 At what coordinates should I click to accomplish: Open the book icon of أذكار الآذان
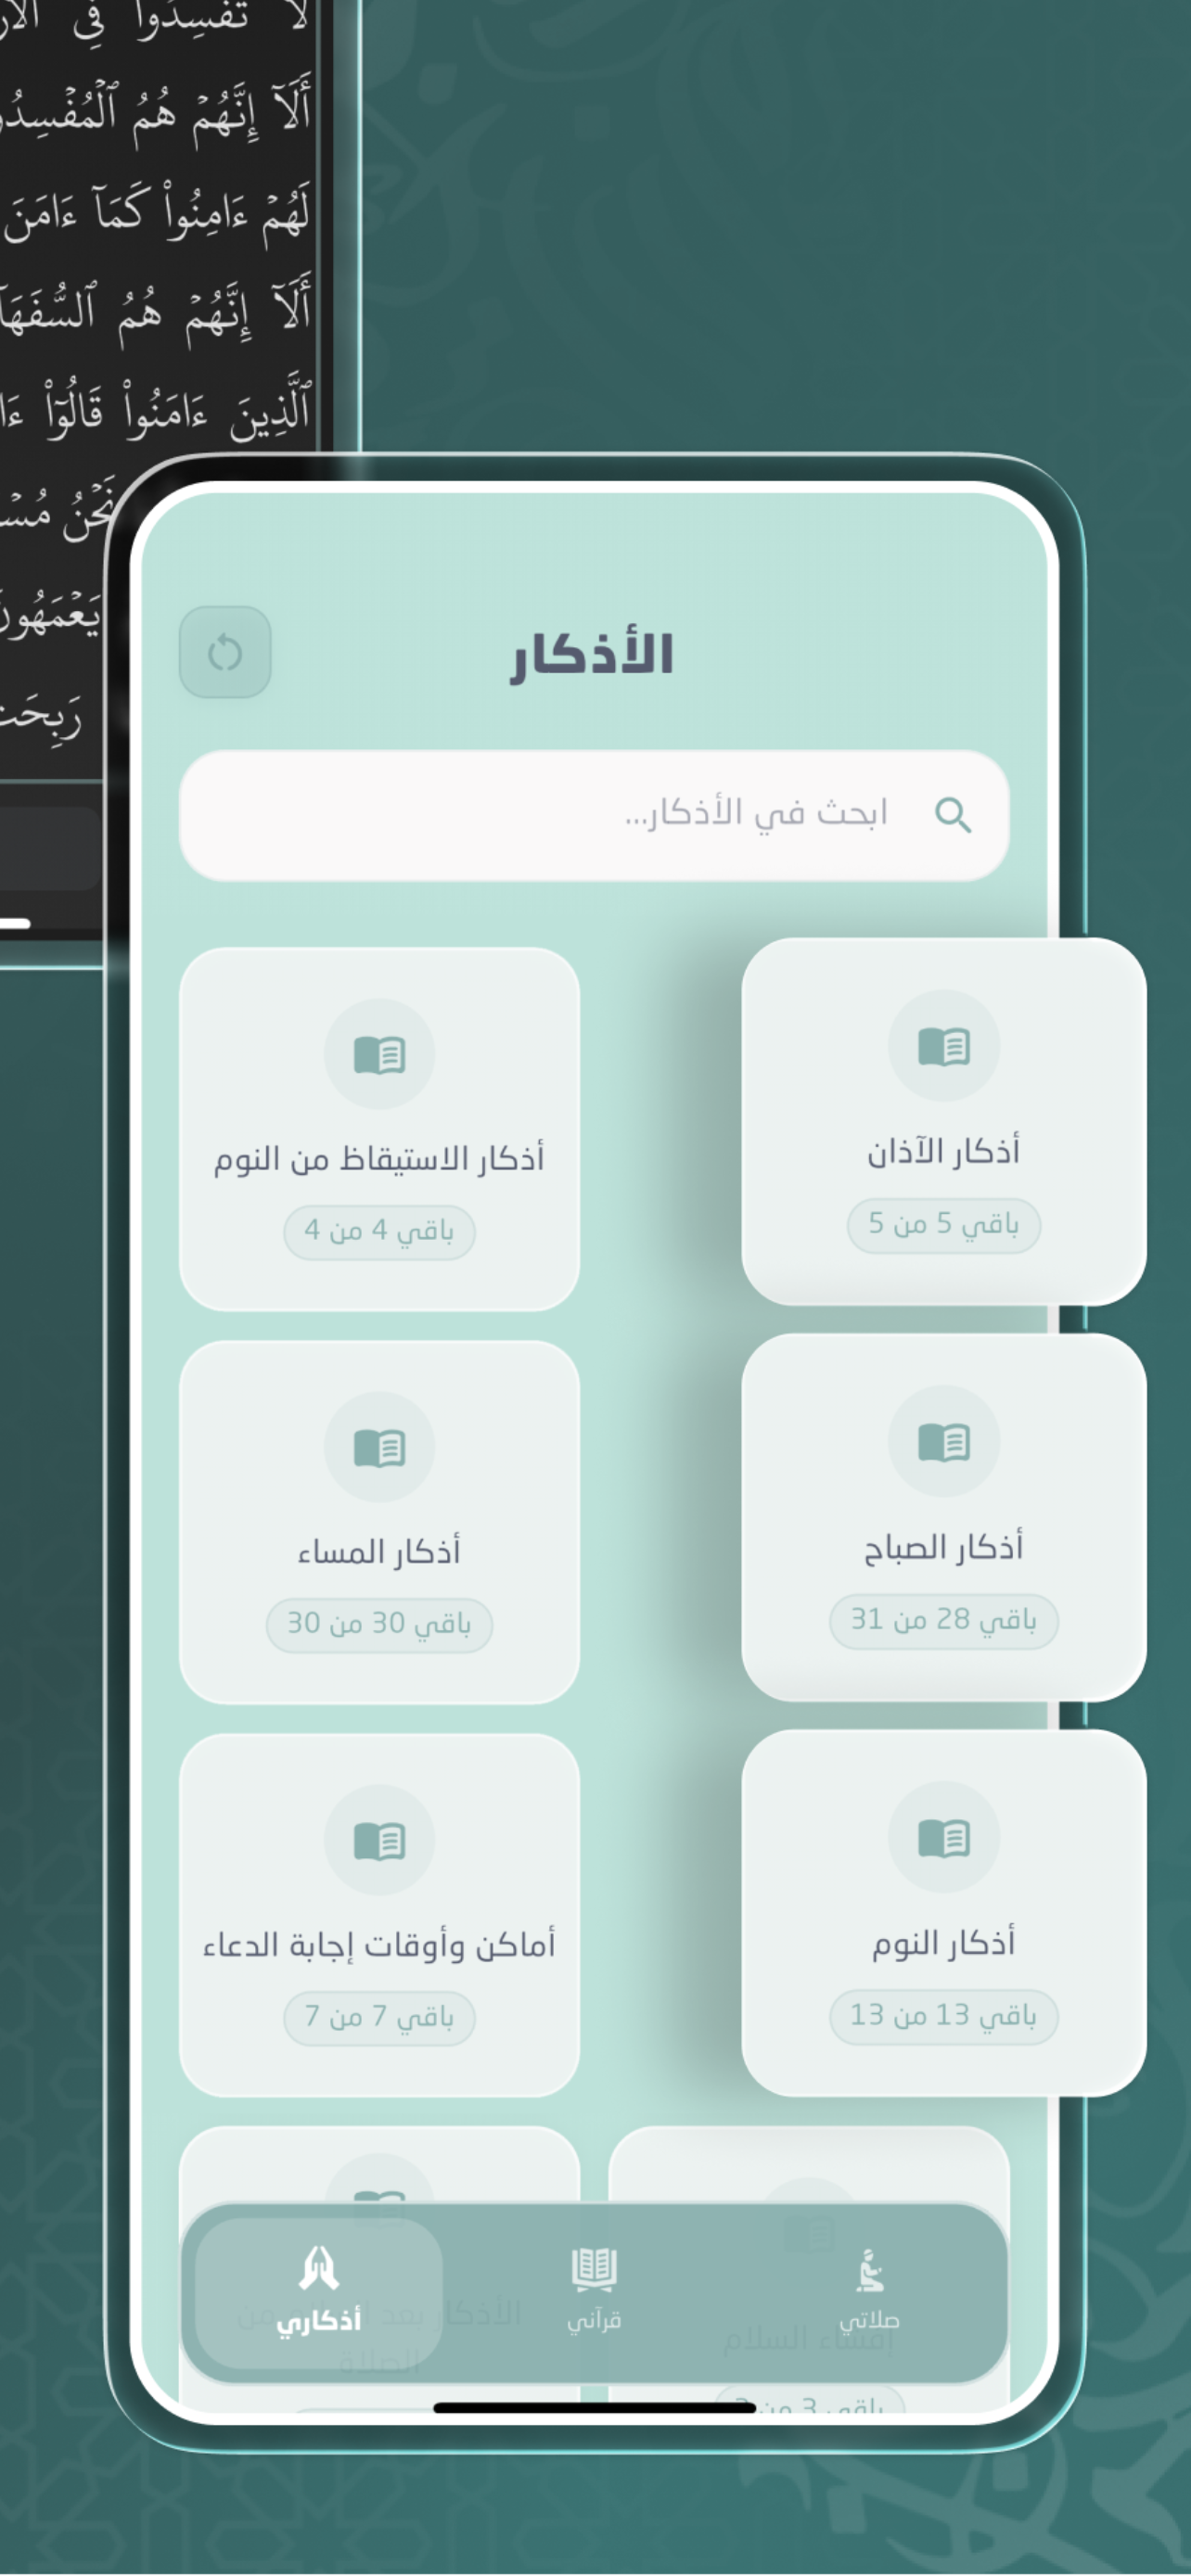pos(944,1046)
